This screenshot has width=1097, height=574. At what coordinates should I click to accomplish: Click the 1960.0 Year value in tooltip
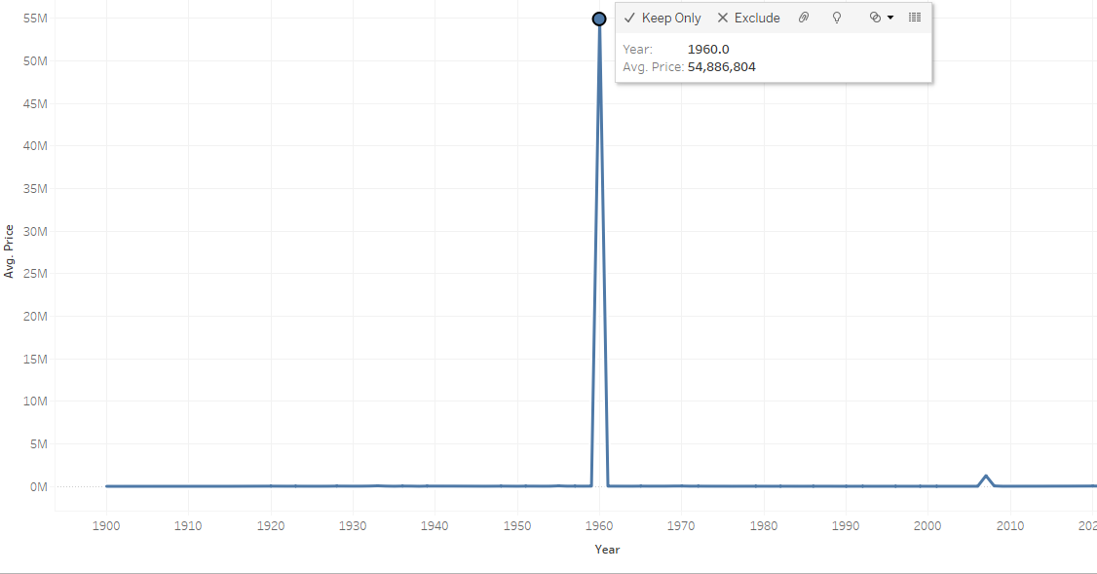(x=708, y=49)
